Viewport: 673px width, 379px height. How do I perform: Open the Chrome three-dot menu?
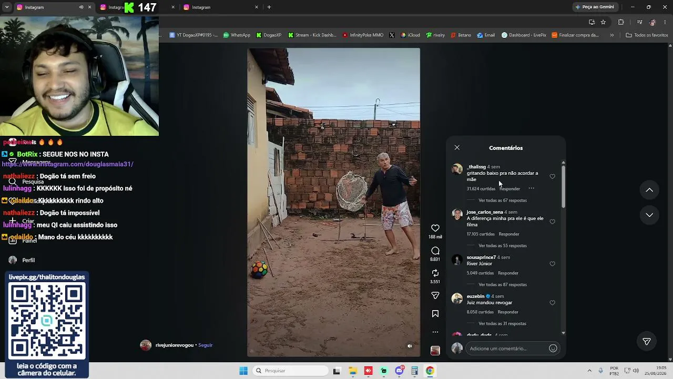(x=665, y=22)
